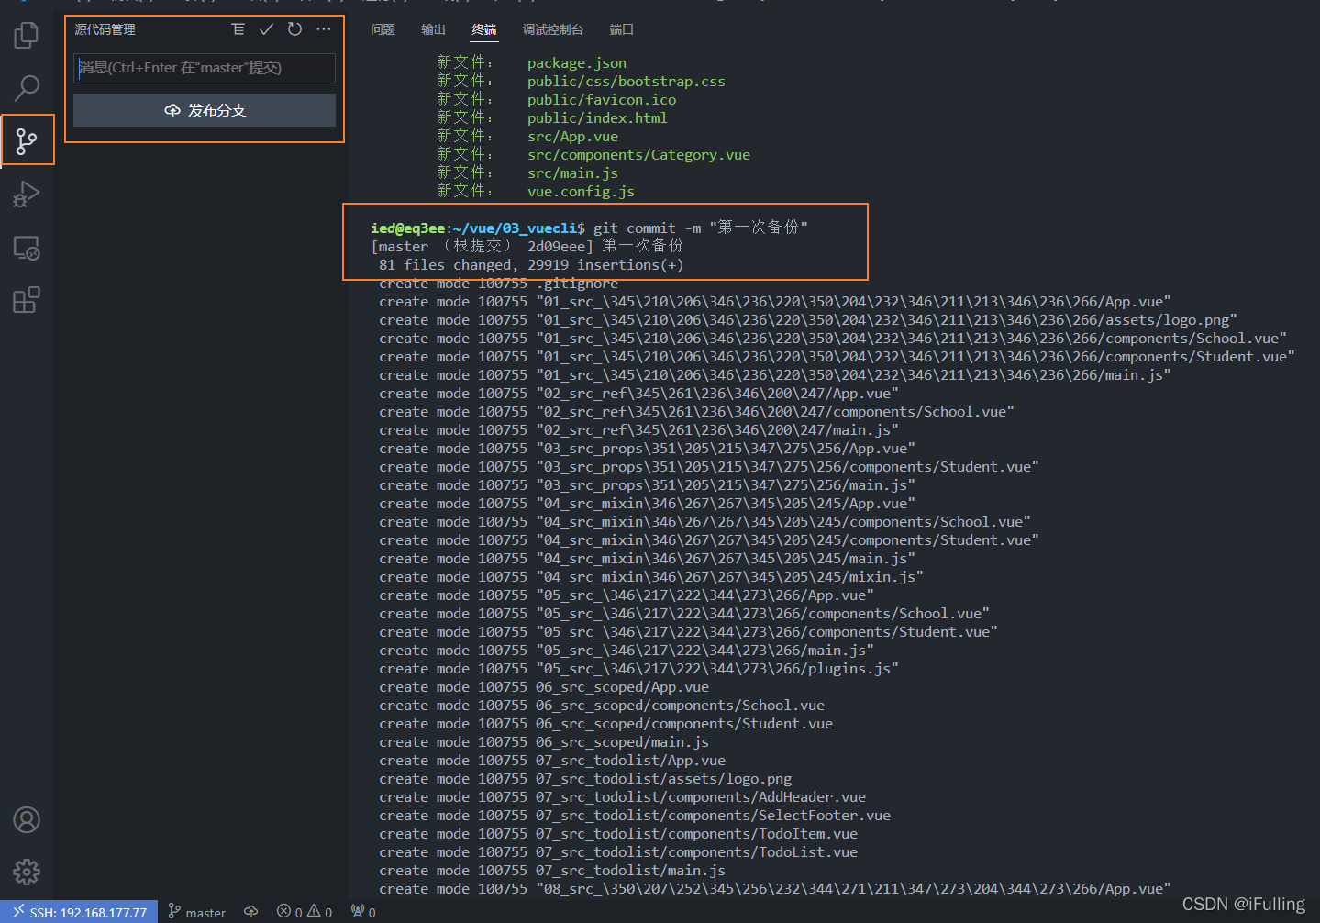Click the master branch indicator in status bar
This screenshot has height=923, width=1320.
coord(196,912)
